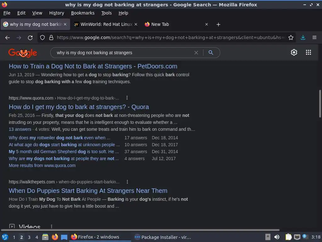Click the Google search input field
Image resolution: width=322 pixels, height=242 pixels.
[123, 53]
